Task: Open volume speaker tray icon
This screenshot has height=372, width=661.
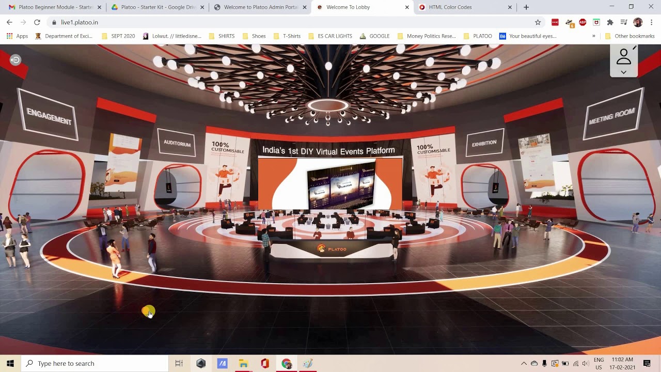Action: coord(586,363)
